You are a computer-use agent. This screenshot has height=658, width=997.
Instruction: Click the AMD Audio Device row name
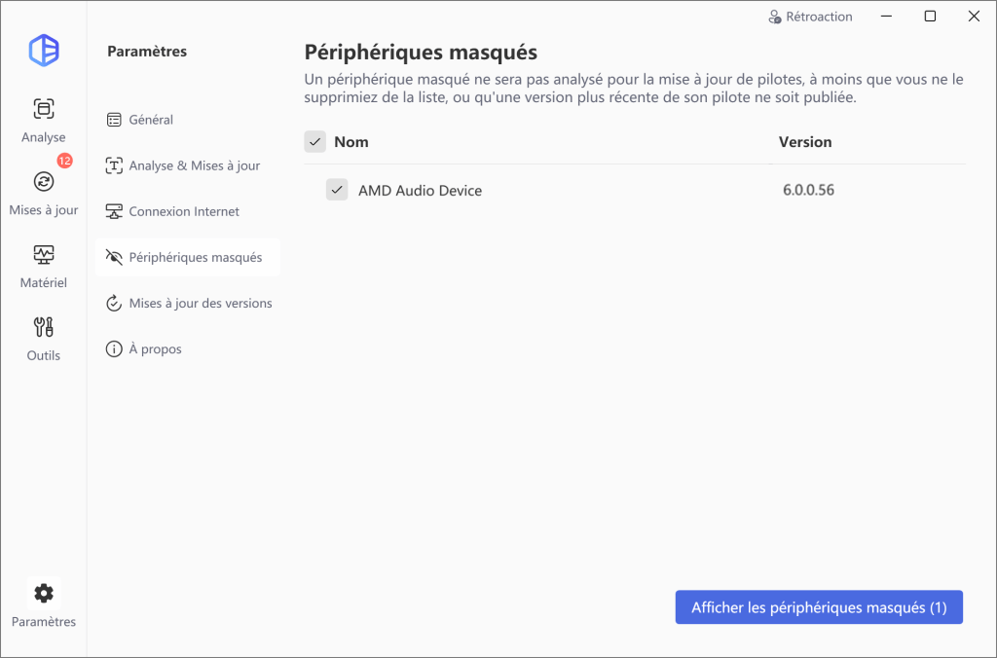pyautogui.click(x=420, y=190)
